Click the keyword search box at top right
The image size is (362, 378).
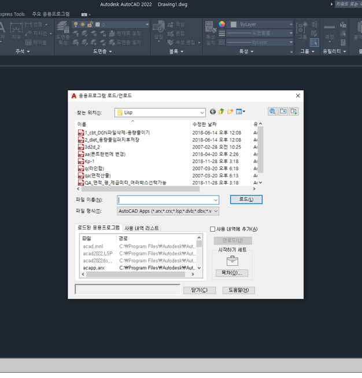(348, 4)
